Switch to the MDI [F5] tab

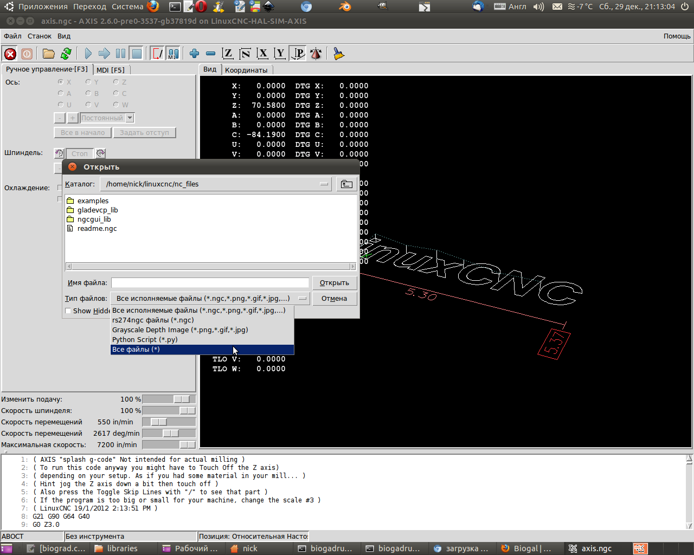(111, 70)
